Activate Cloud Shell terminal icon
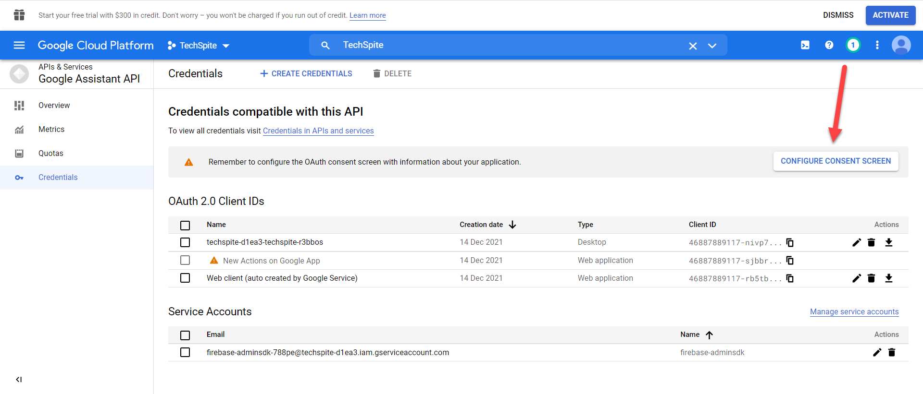Screen dimensions: 923x394 pos(805,45)
